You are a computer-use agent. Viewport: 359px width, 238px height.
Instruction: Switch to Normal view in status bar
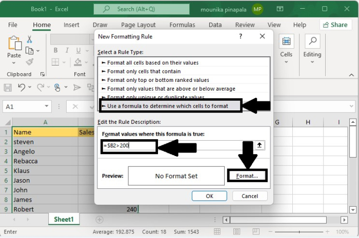click(x=217, y=232)
